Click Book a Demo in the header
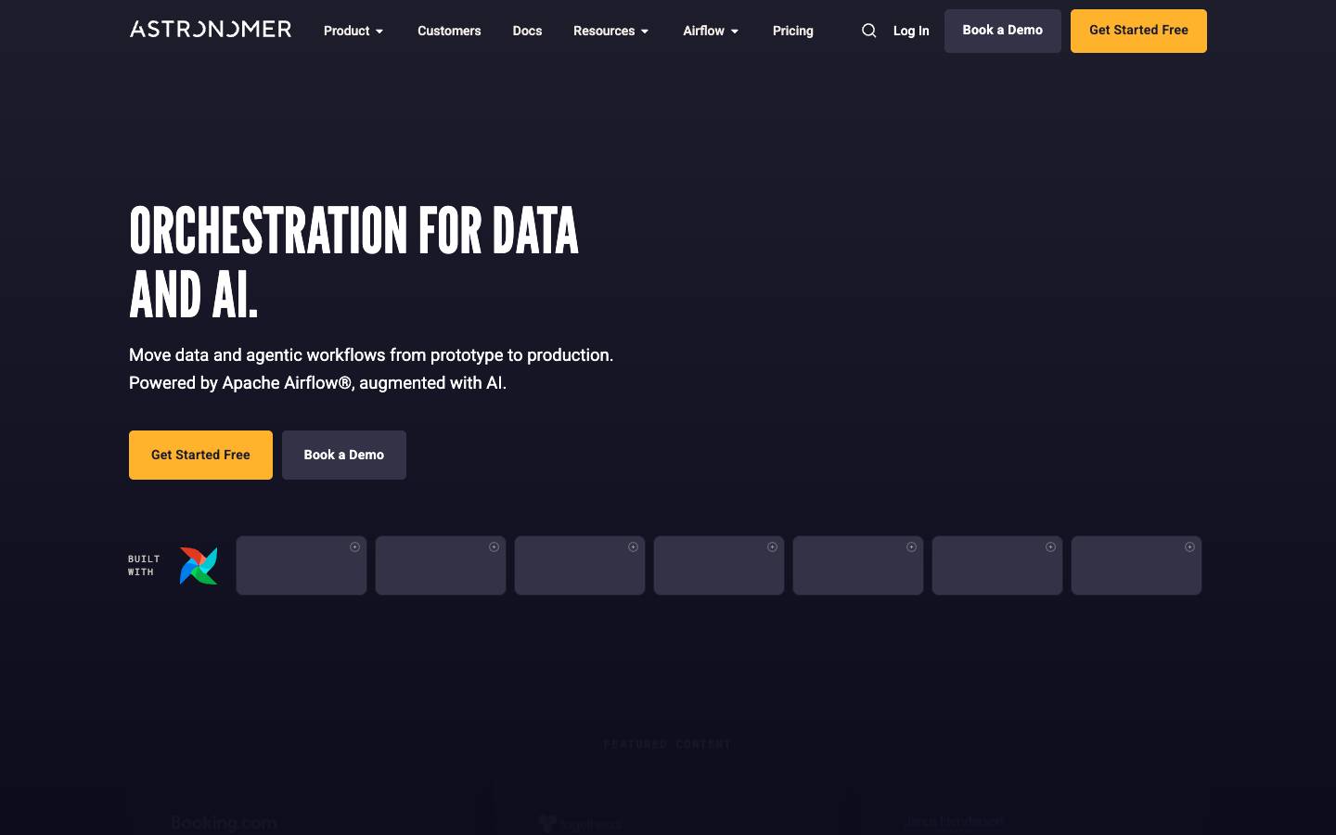The image size is (1336, 835). pos(1003,31)
